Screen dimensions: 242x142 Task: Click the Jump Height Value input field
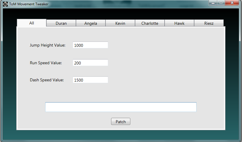[x=90, y=45]
